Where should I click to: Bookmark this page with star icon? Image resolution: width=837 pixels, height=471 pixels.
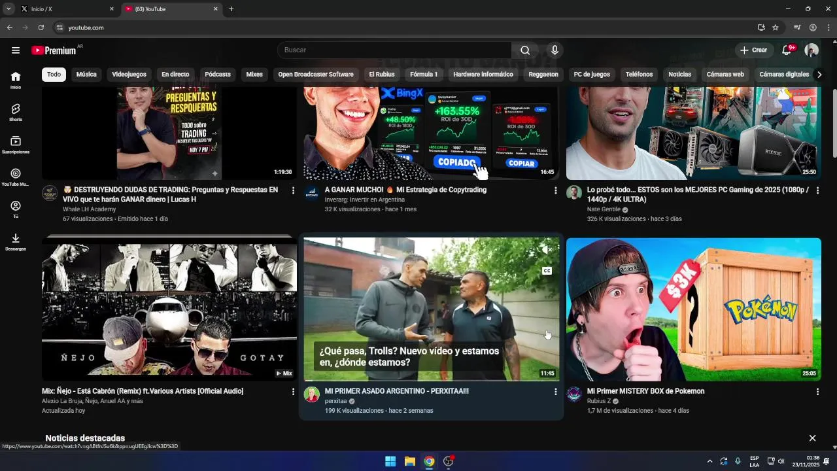[x=776, y=27]
